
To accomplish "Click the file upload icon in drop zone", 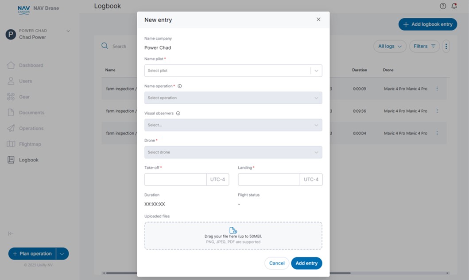I will coord(233,230).
